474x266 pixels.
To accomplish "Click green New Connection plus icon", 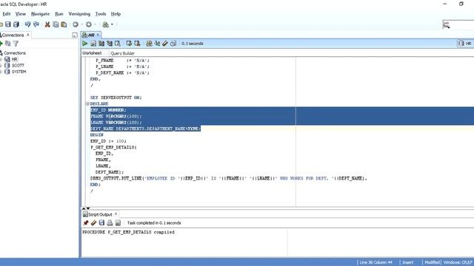I will (x=1, y=44).
